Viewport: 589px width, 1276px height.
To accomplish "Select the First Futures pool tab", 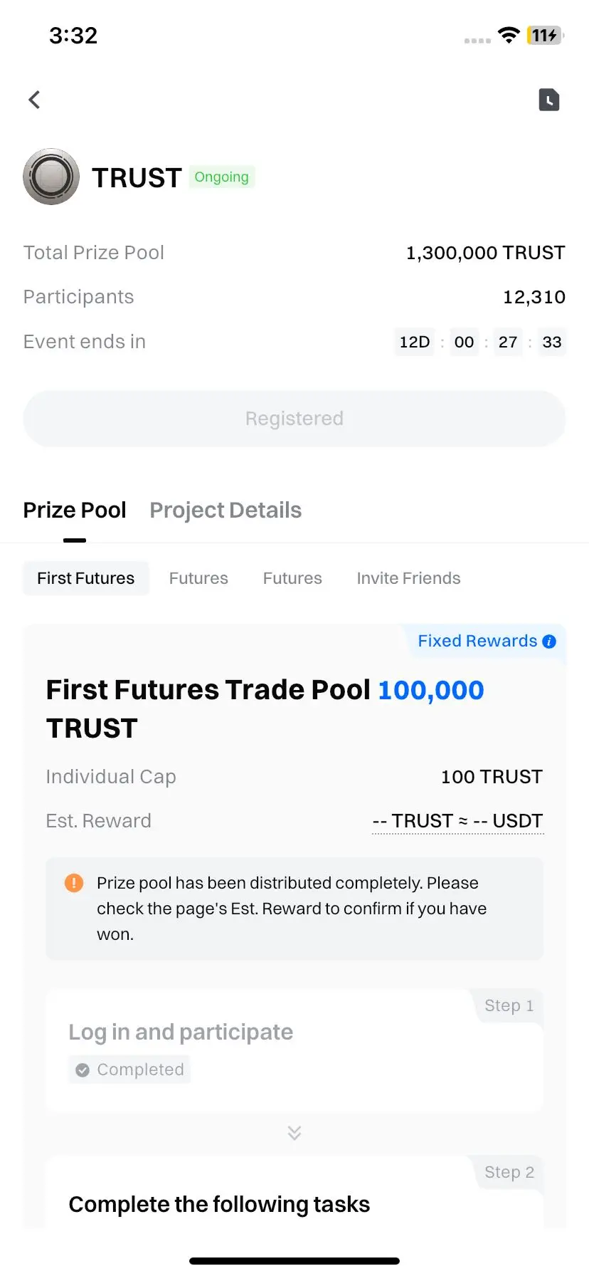I will 86,578.
